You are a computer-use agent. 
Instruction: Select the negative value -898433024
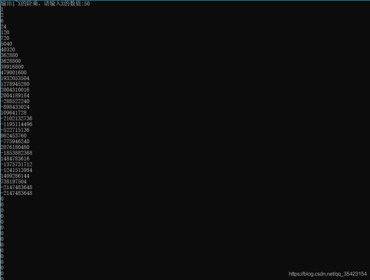15,107
